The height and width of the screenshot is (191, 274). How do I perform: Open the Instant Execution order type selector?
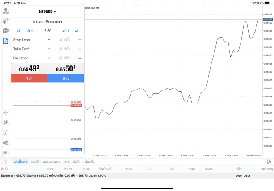48,22
